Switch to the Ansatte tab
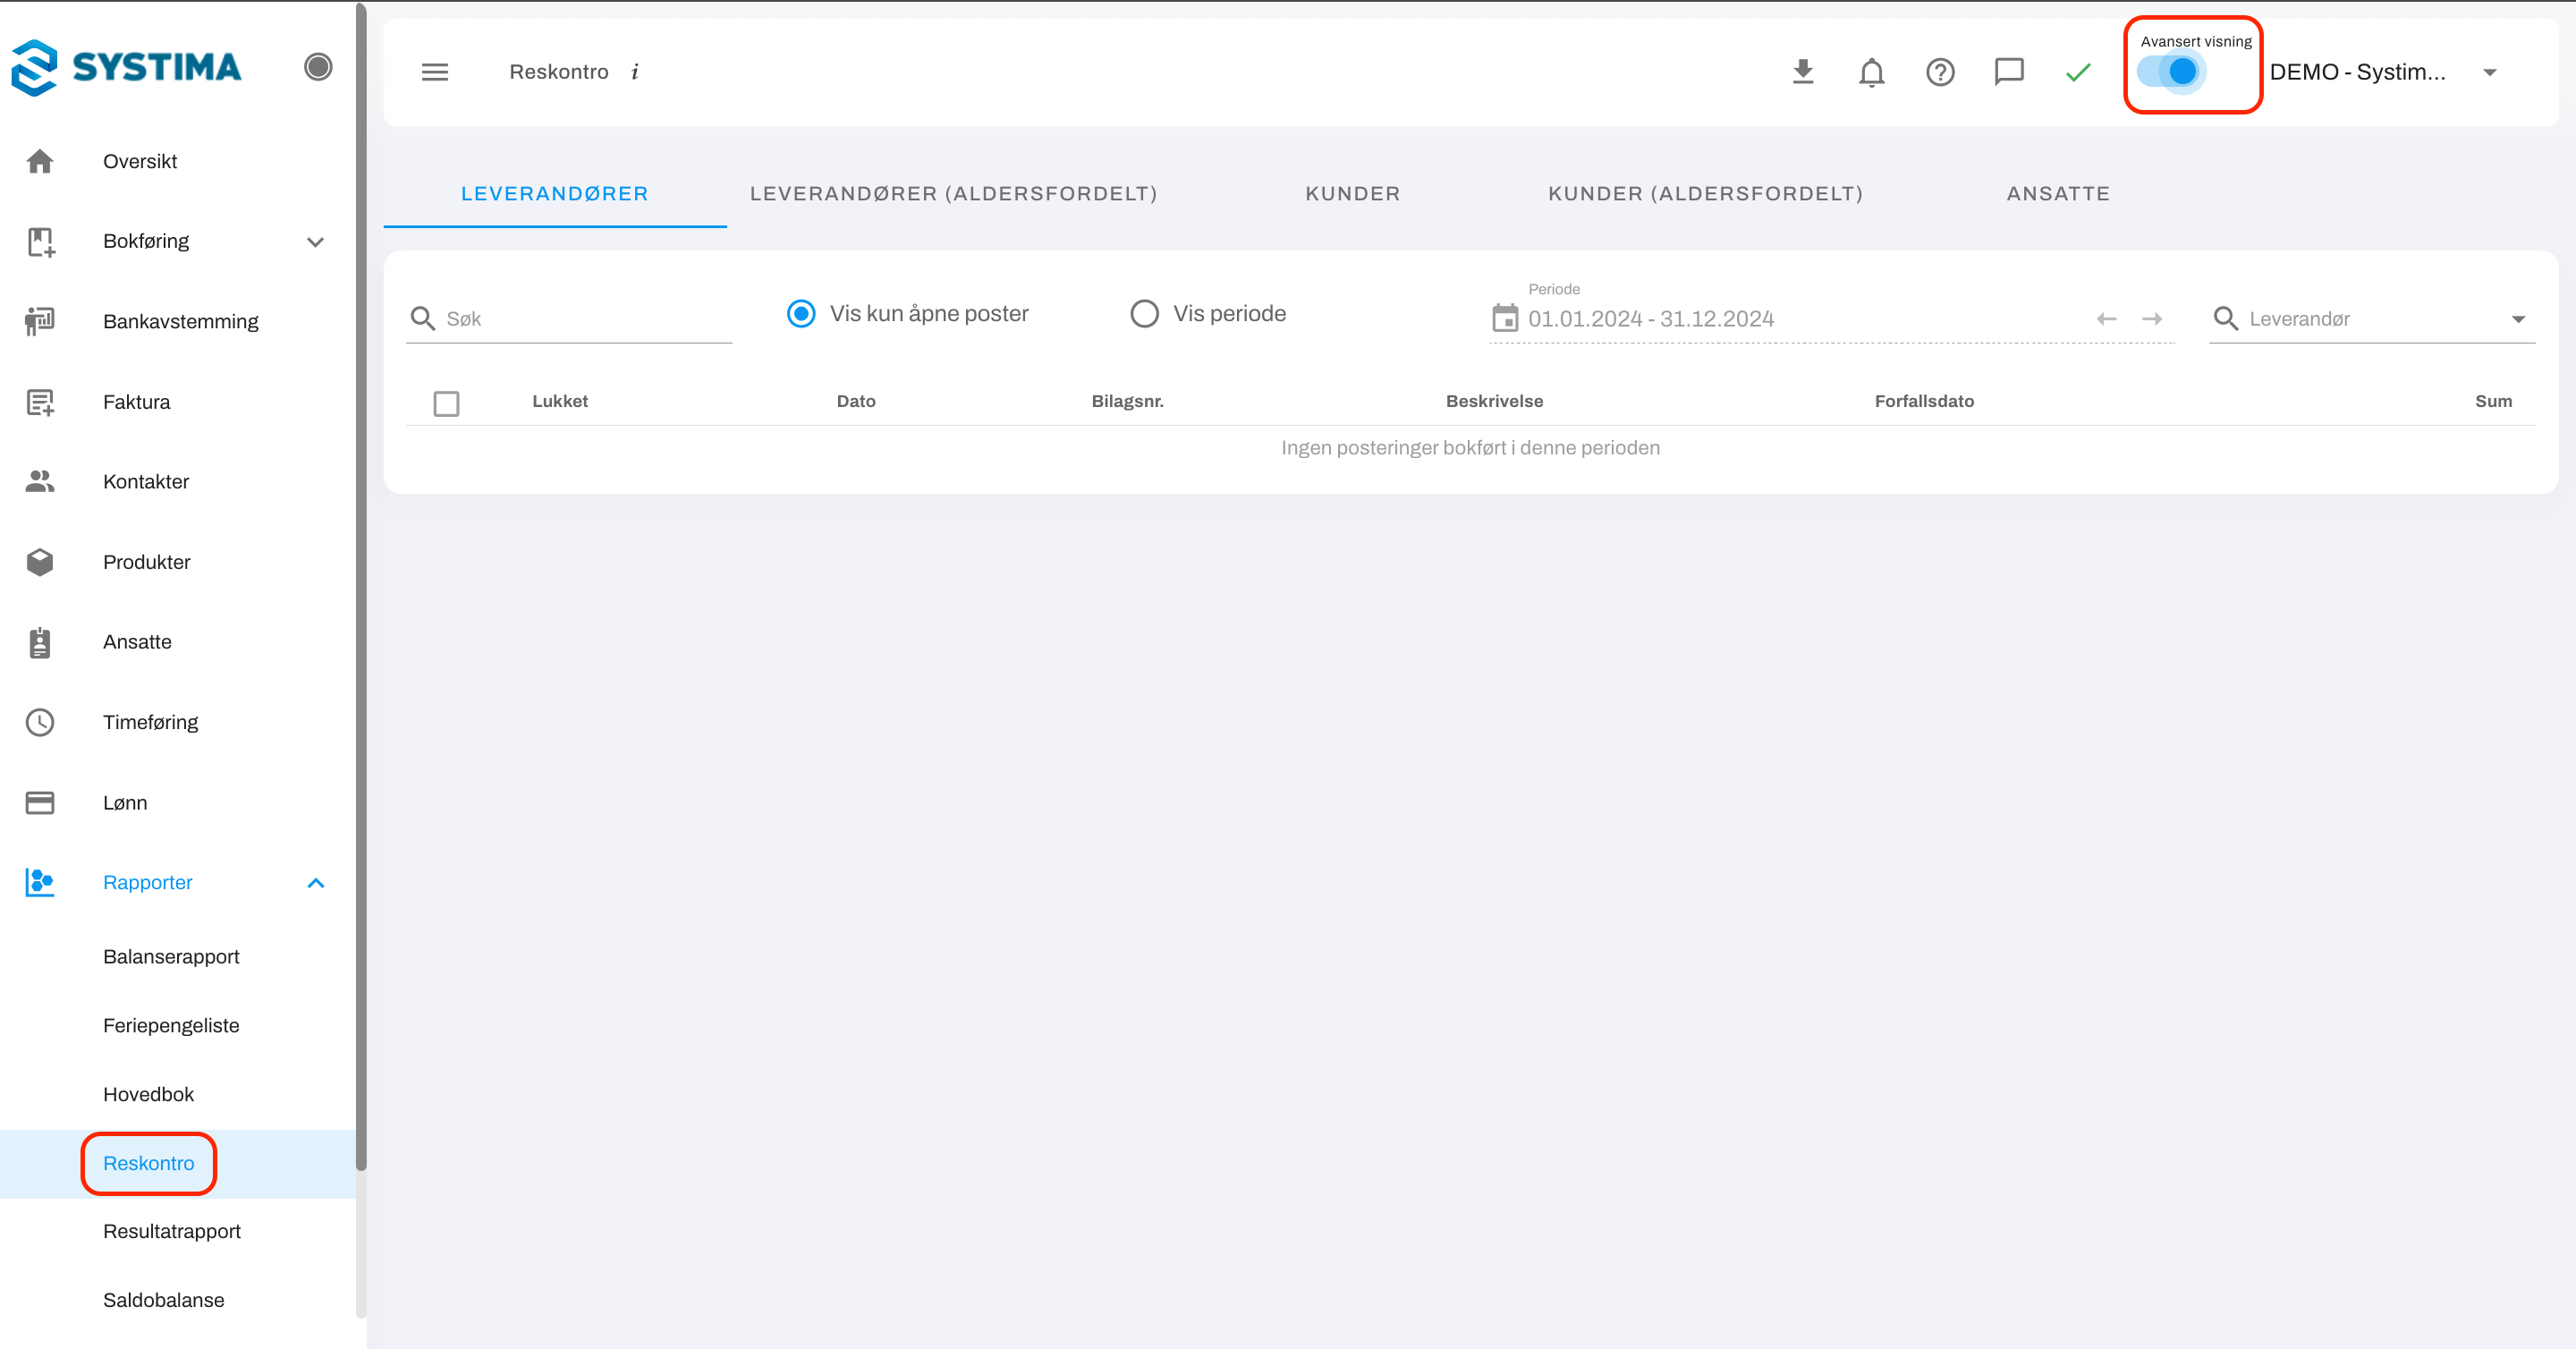 tap(2057, 194)
